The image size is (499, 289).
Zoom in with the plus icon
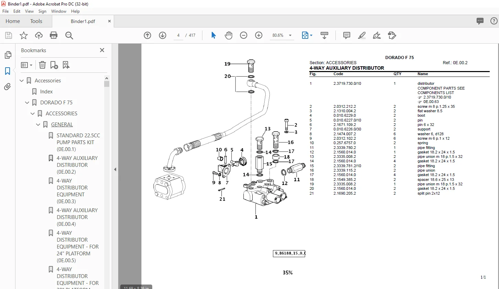click(259, 35)
